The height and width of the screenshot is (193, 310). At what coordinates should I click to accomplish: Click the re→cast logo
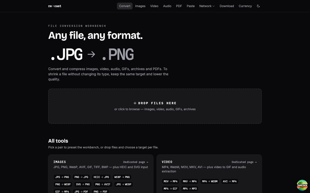(x=55, y=6)
